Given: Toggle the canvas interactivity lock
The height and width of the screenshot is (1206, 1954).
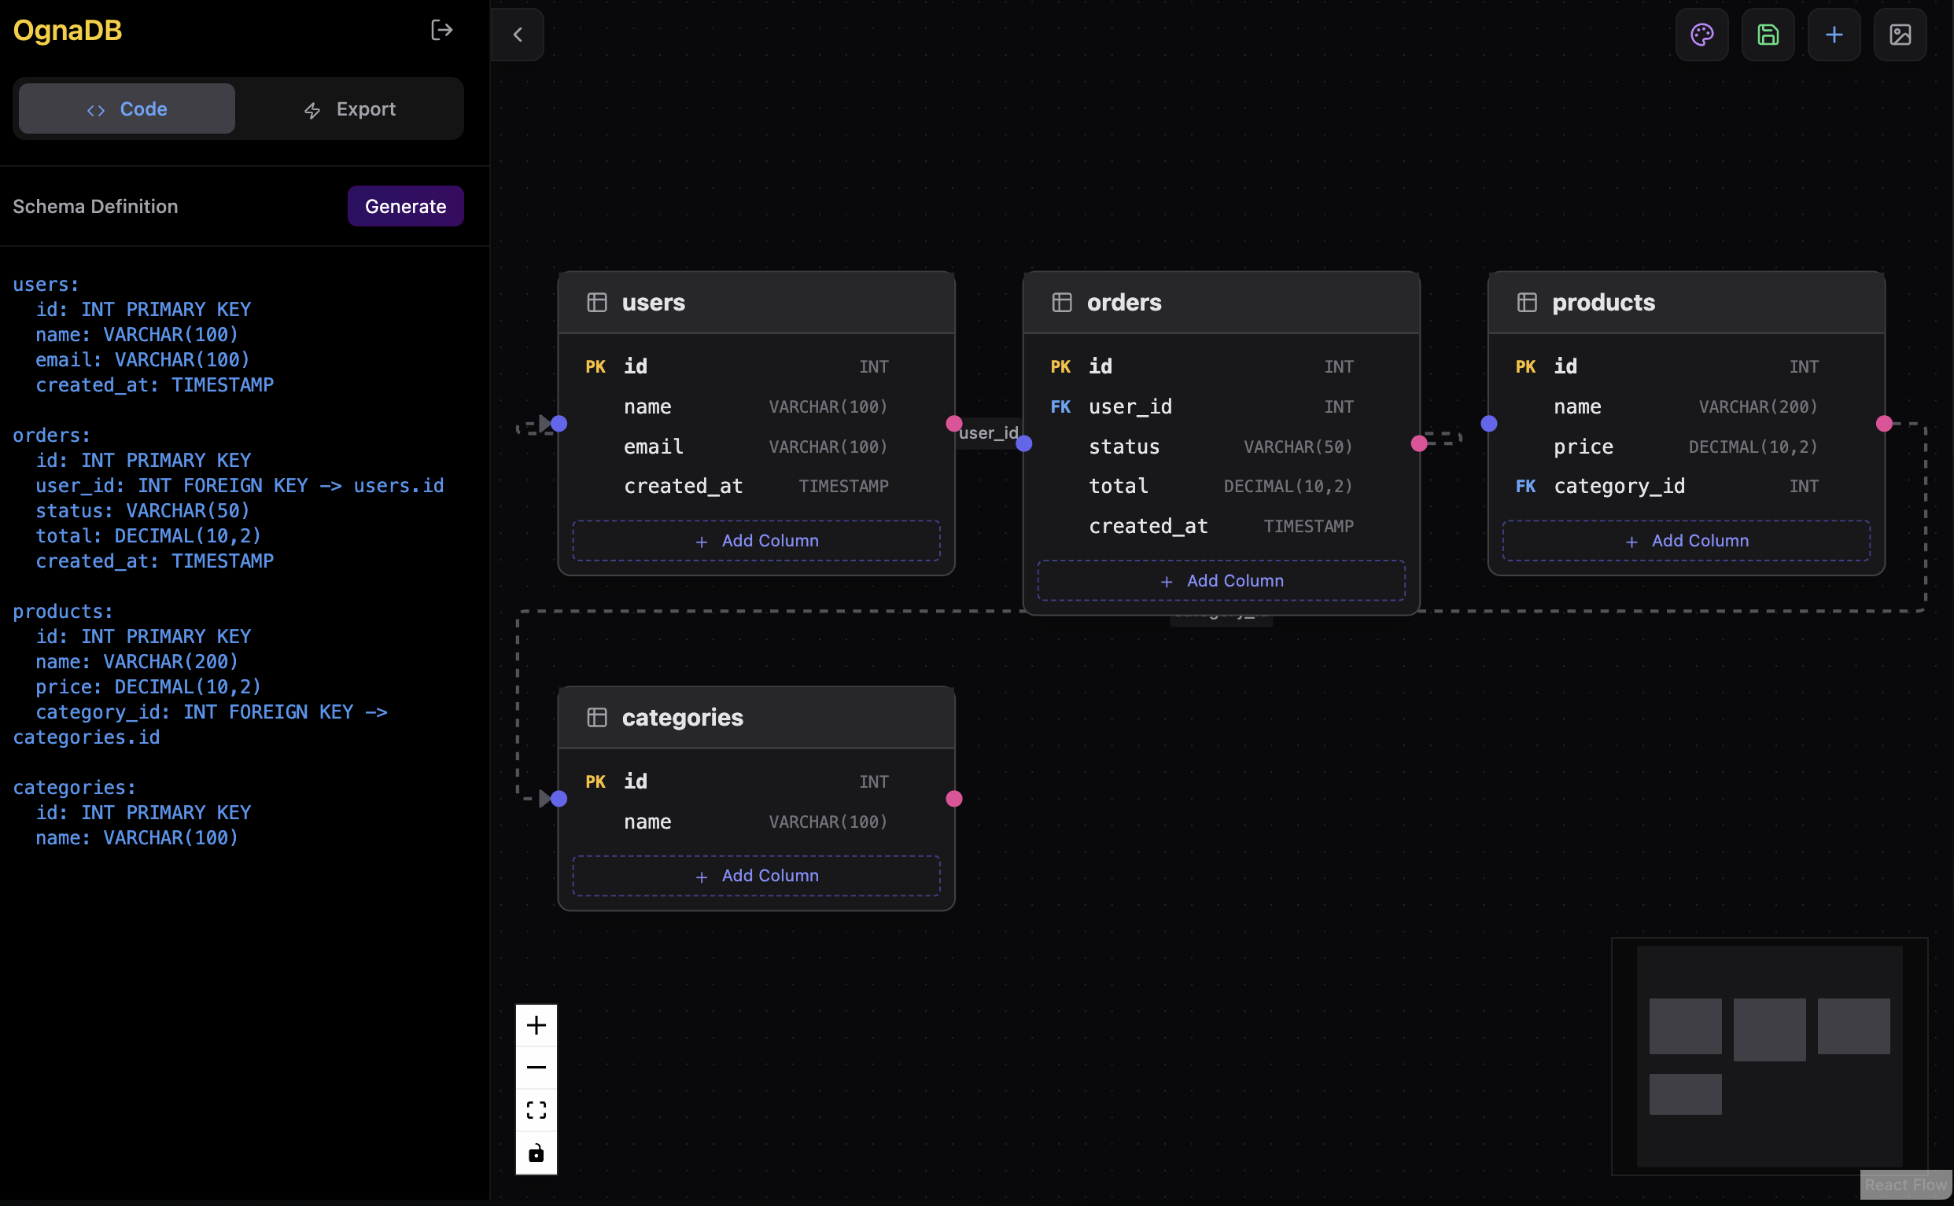Looking at the screenshot, I should 536,1153.
